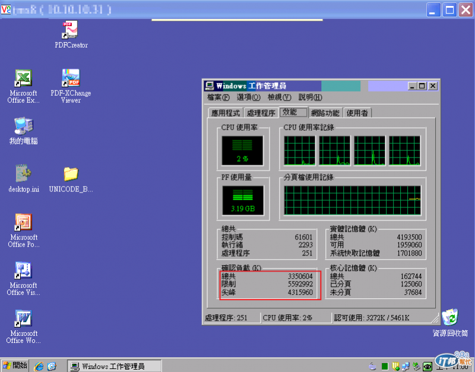Click the 執行緒 value 2293
Image resolution: width=475 pixels, height=372 pixels.
click(305, 245)
